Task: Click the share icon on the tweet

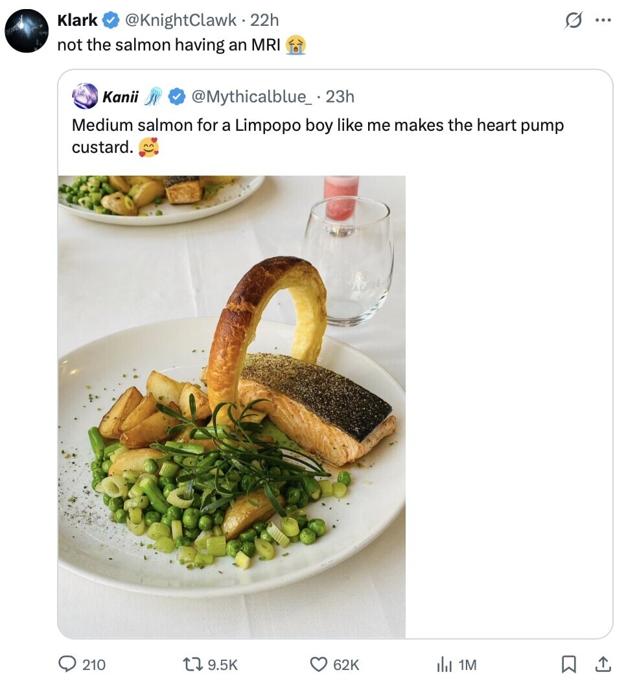Action: tap(602, 664)
